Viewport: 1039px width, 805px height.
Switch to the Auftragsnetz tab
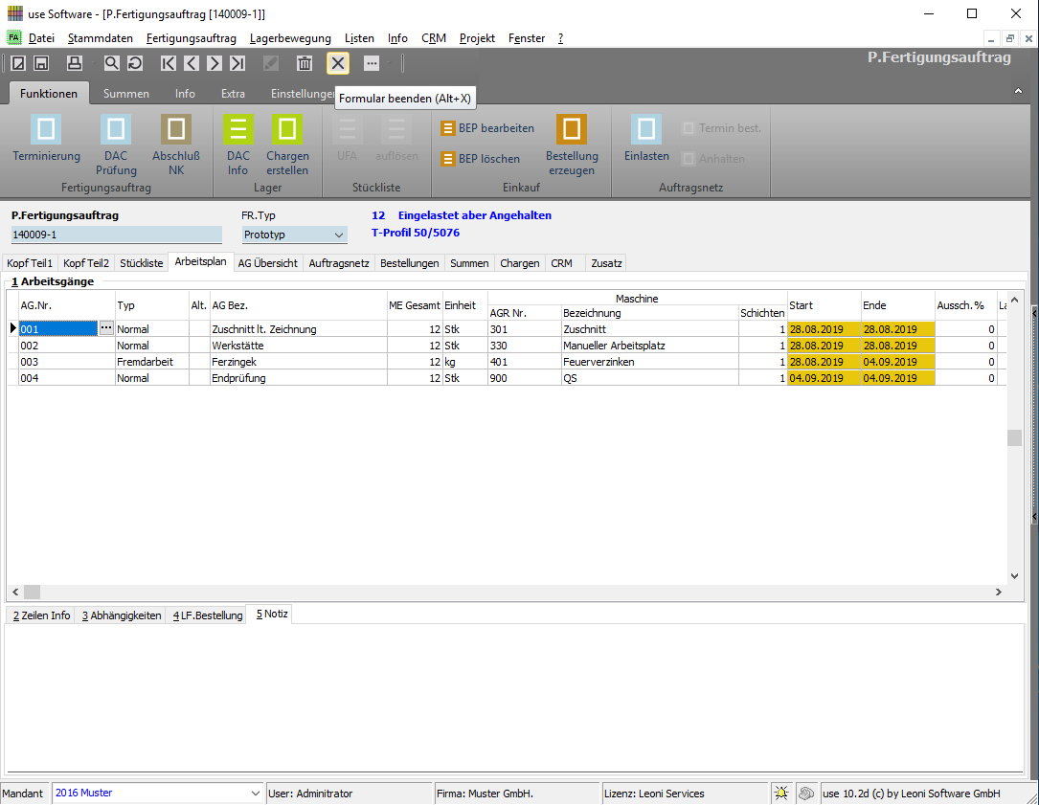pos(339,263)
